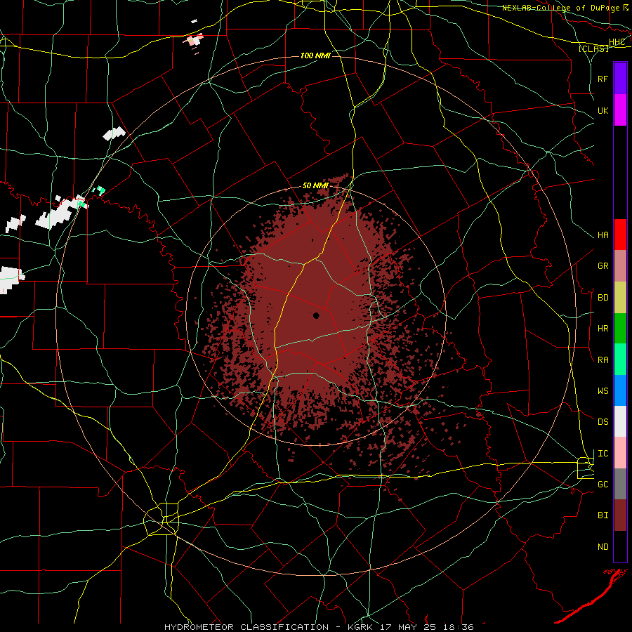Click the "100 NMI" range ring label
The image size is (632, 632).
[315, 55]
